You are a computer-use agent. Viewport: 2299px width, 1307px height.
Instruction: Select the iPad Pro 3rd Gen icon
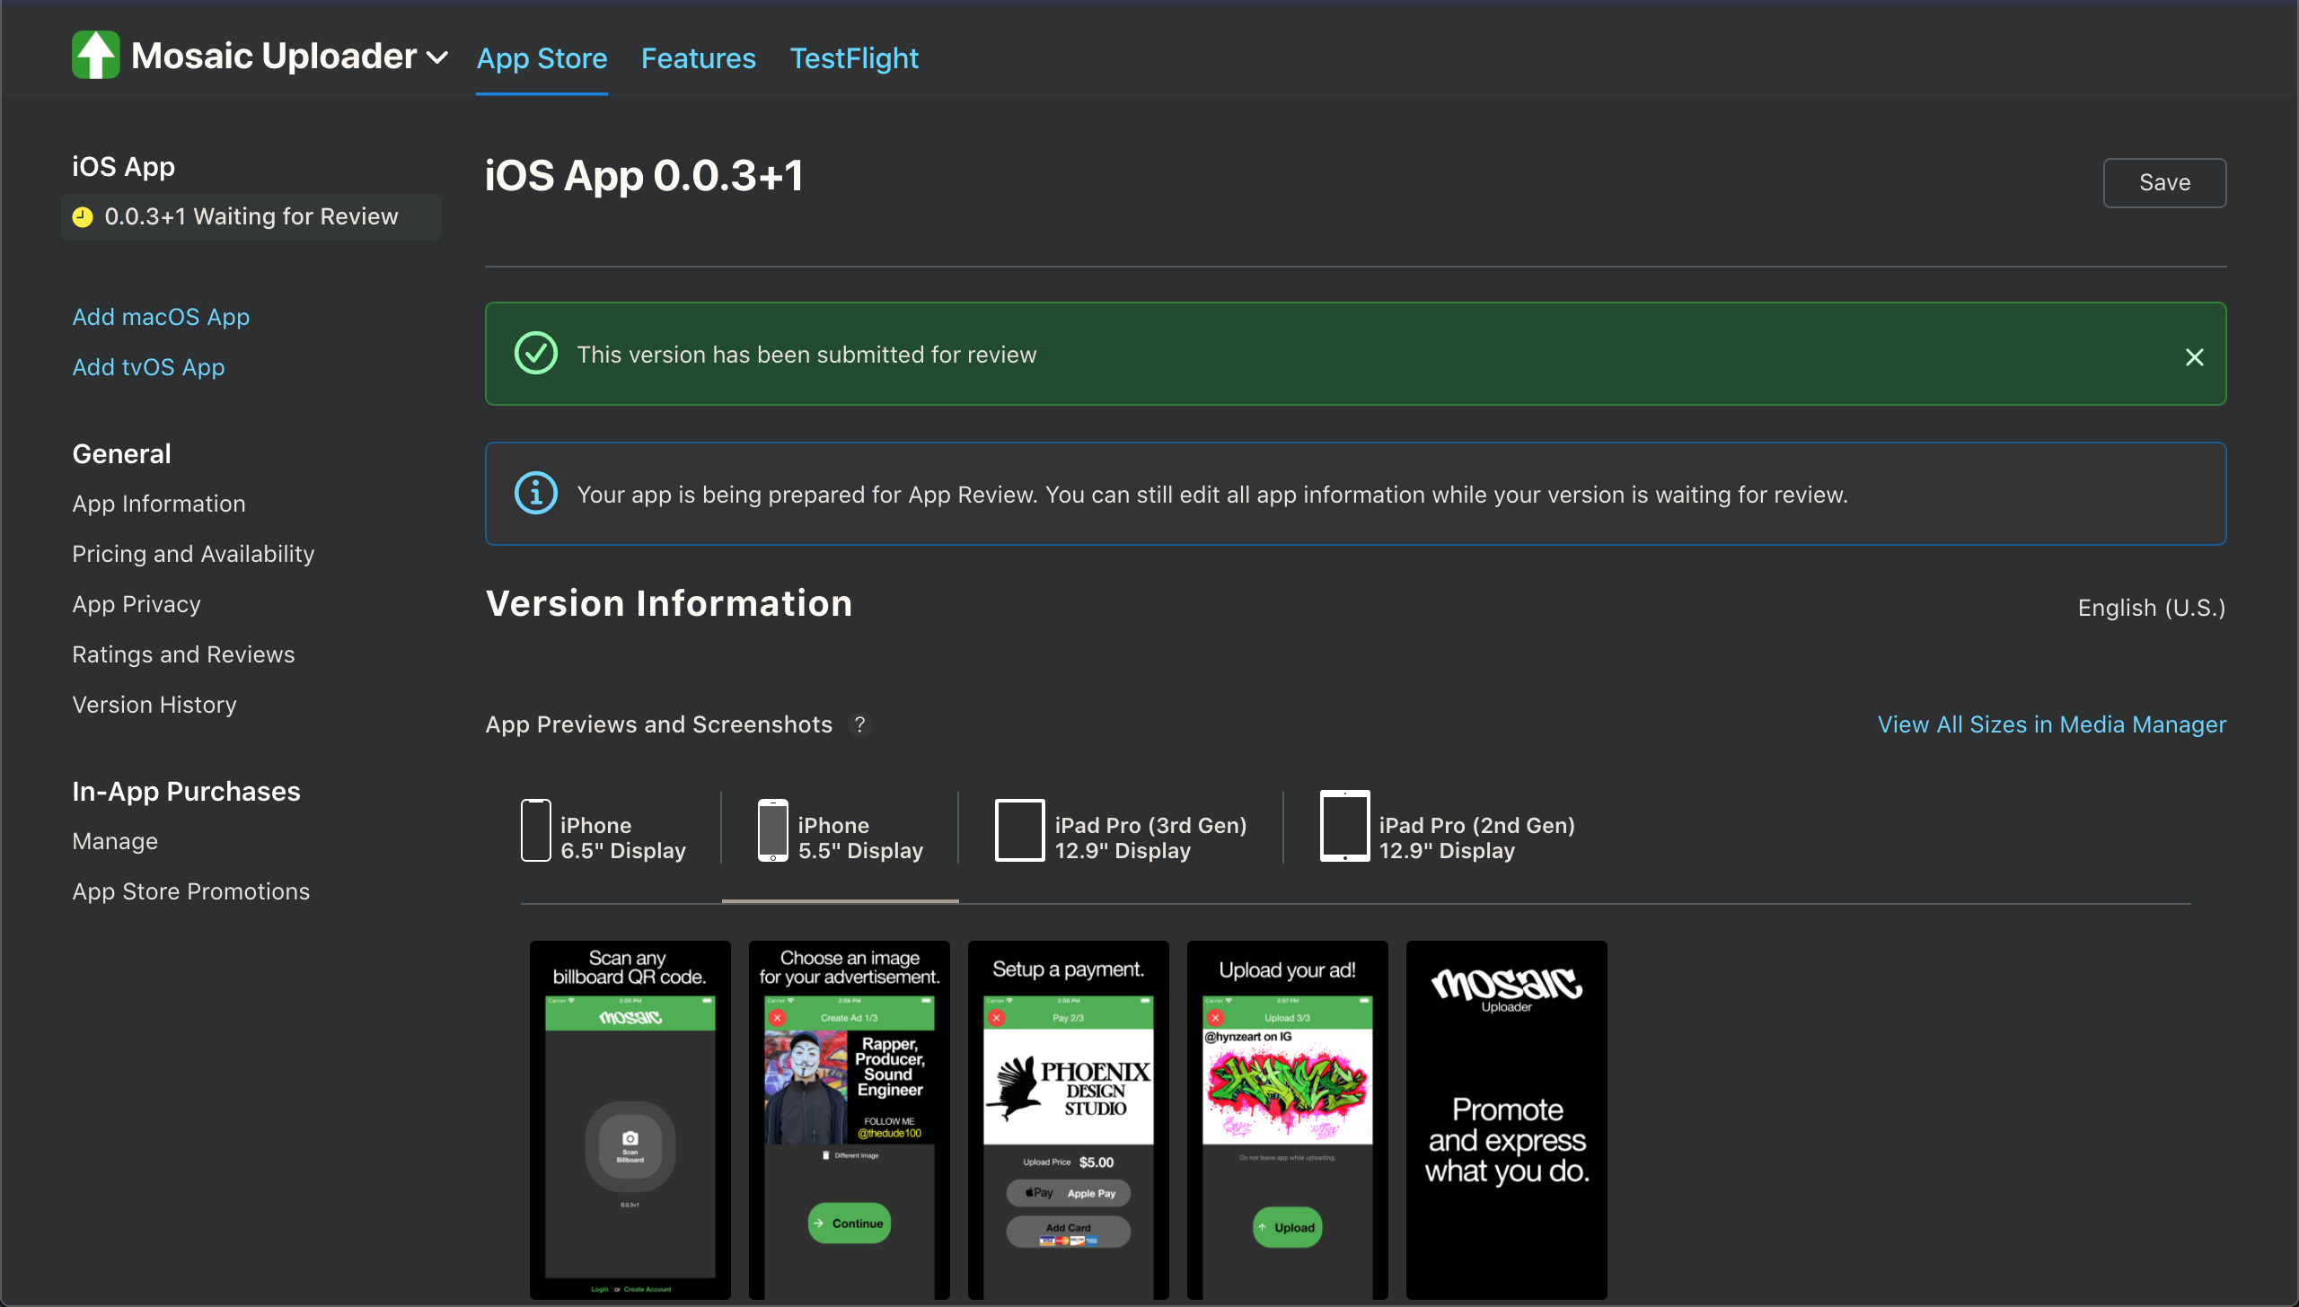click(x=1019, y=831)
